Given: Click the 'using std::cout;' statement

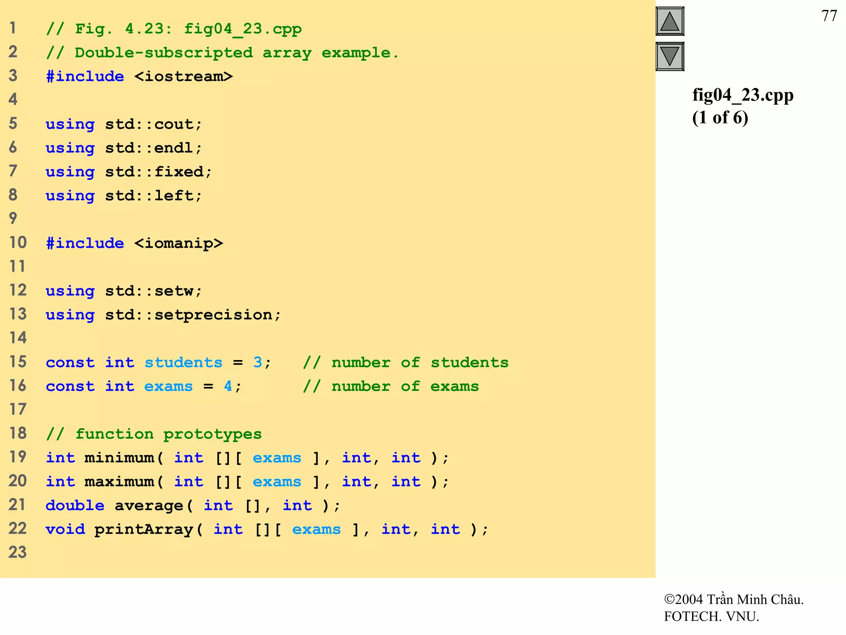Looking at the screenshot, I should (124, 124).
